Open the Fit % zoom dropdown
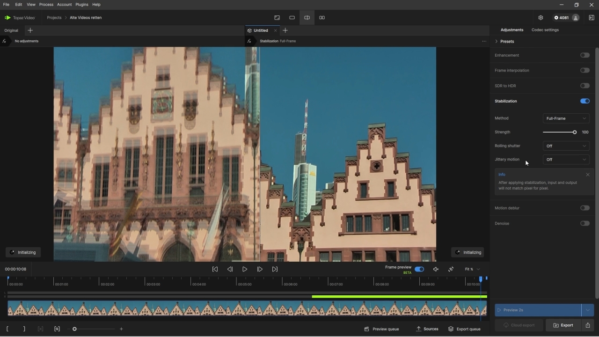599x337 pixels. [472, 269]
